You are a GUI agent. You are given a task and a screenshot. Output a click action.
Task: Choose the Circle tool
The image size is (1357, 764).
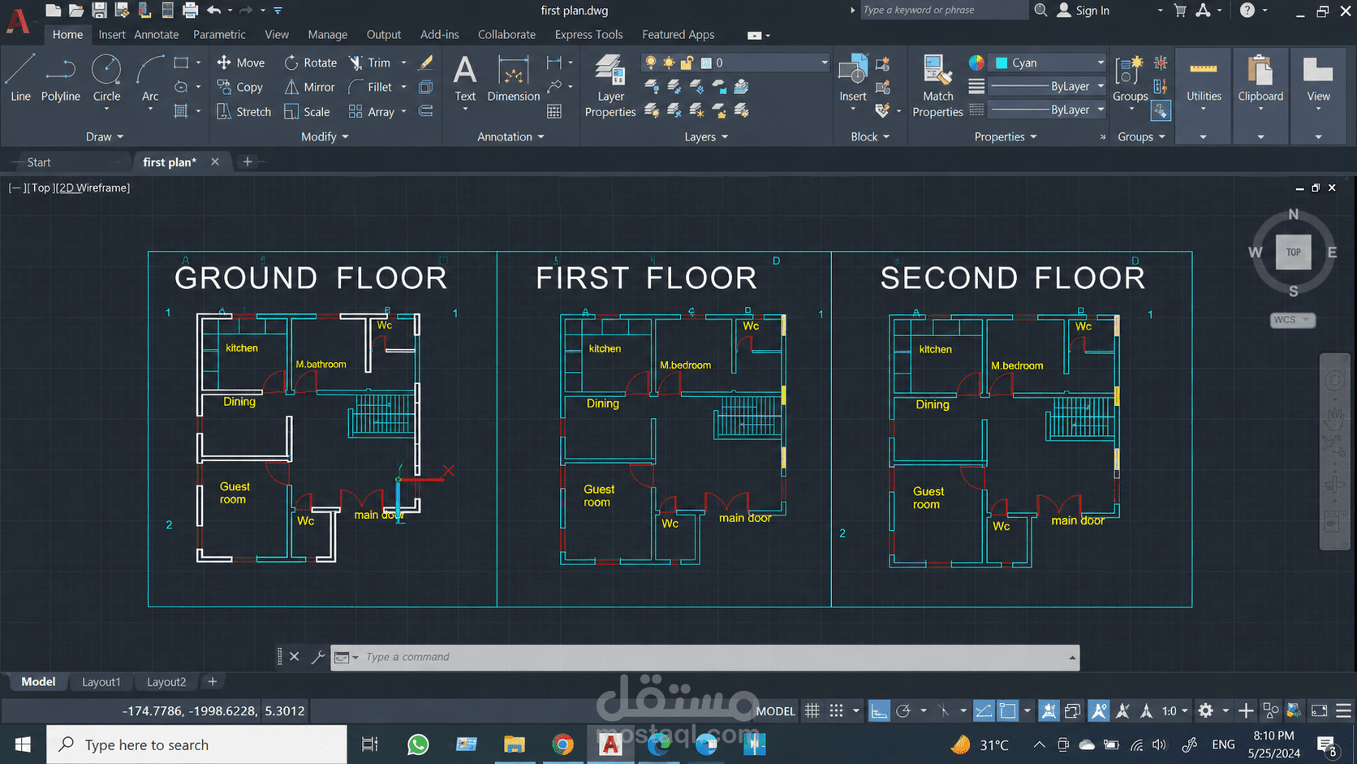pos(106,78)
